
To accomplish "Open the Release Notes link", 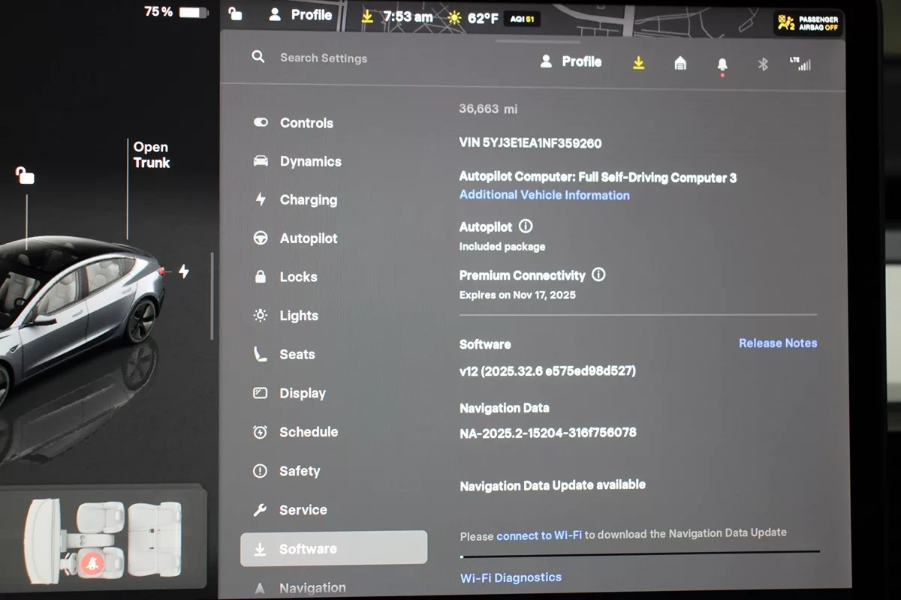I will tap(777, 343).
